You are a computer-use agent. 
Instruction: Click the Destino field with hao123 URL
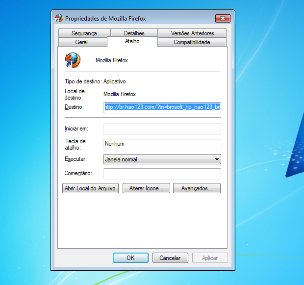(162, 107)
